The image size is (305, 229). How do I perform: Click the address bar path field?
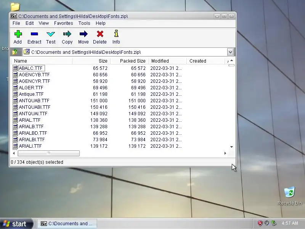(x=125, y=52)
